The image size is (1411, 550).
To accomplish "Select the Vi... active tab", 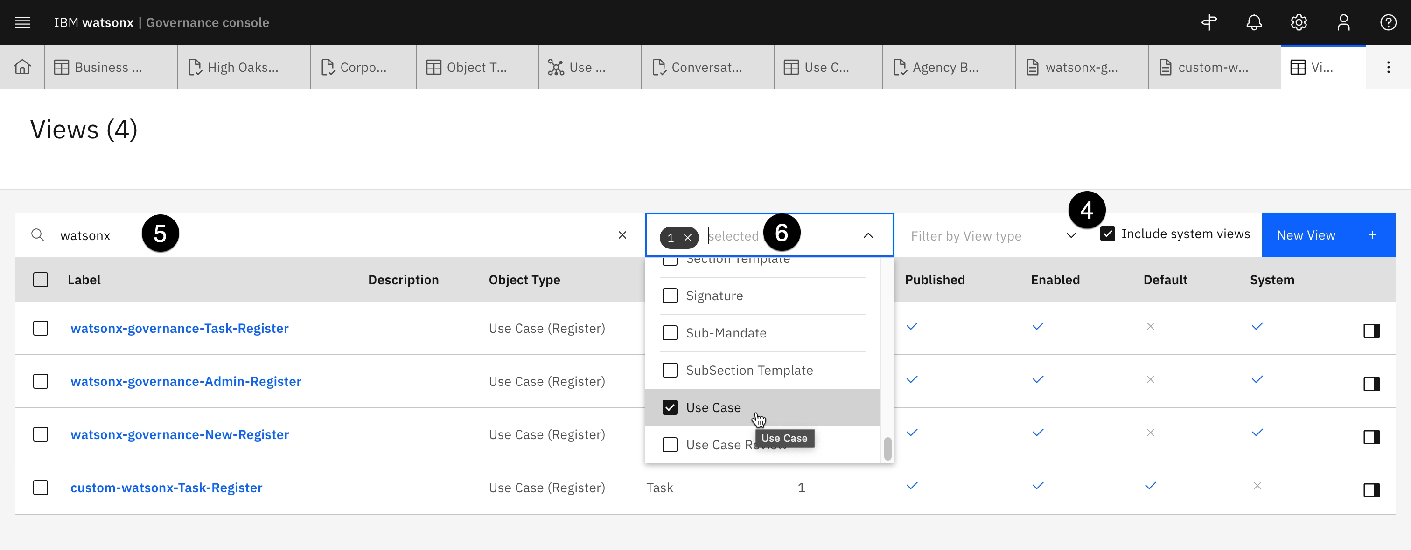I will click(1323, 67).
